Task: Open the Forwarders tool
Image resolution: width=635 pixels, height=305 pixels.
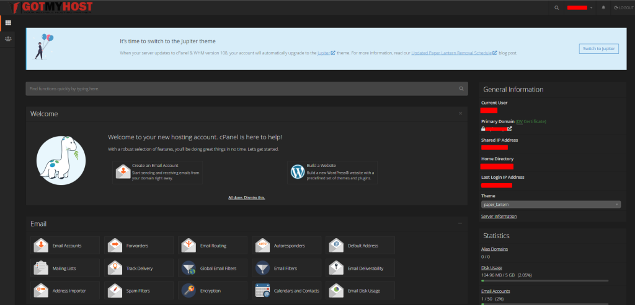Action: pyautogui.click(x=115, y=246)
